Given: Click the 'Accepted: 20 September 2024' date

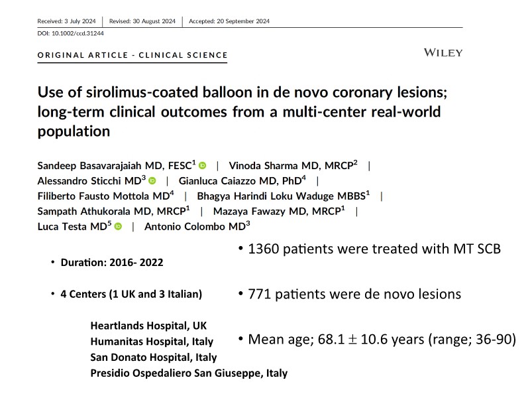Looking at the screenshot, I should (229, 21).
